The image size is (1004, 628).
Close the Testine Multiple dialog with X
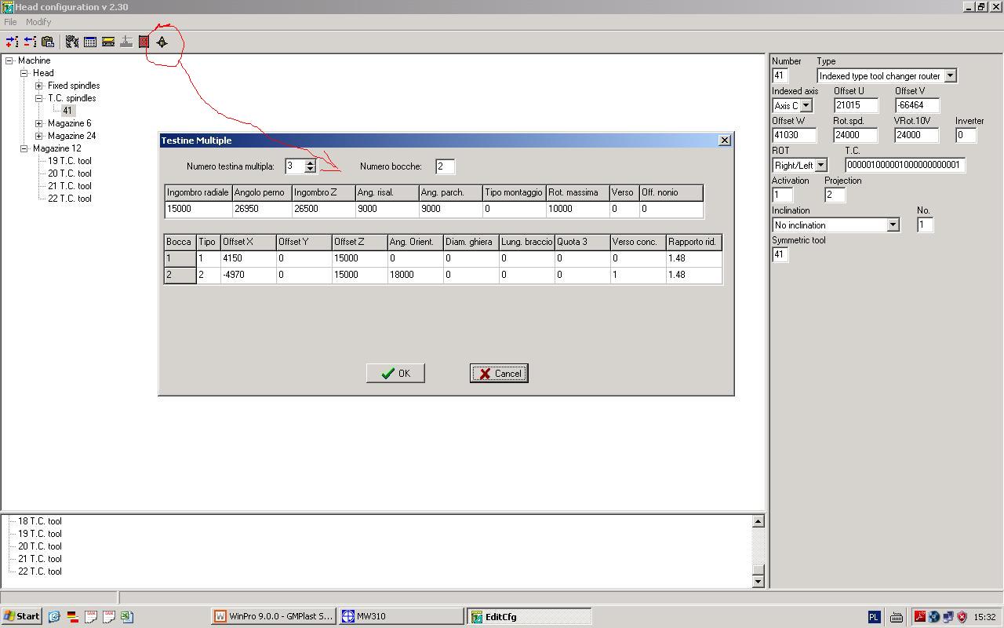click(724, 140)
